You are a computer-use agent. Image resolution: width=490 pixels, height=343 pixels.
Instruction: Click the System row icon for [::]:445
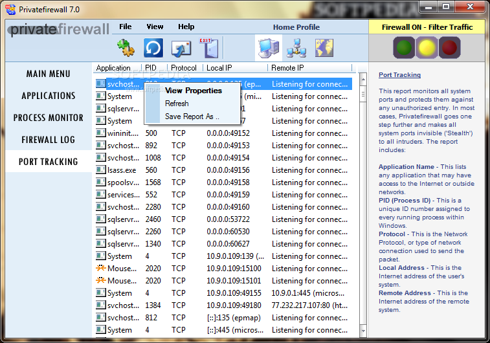click(100, 329)
